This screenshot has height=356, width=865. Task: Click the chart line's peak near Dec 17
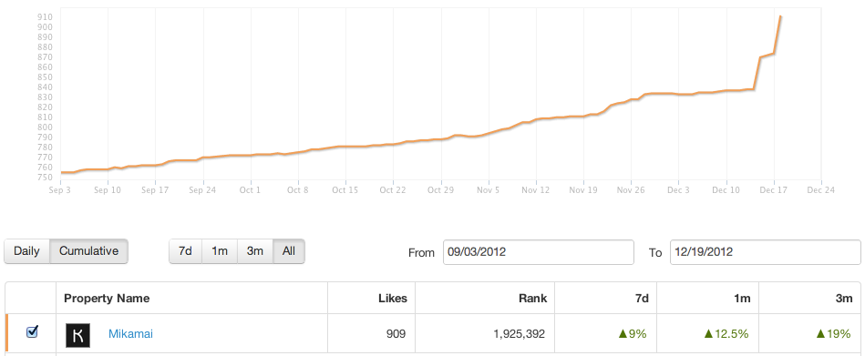click(x=780, y=16)
